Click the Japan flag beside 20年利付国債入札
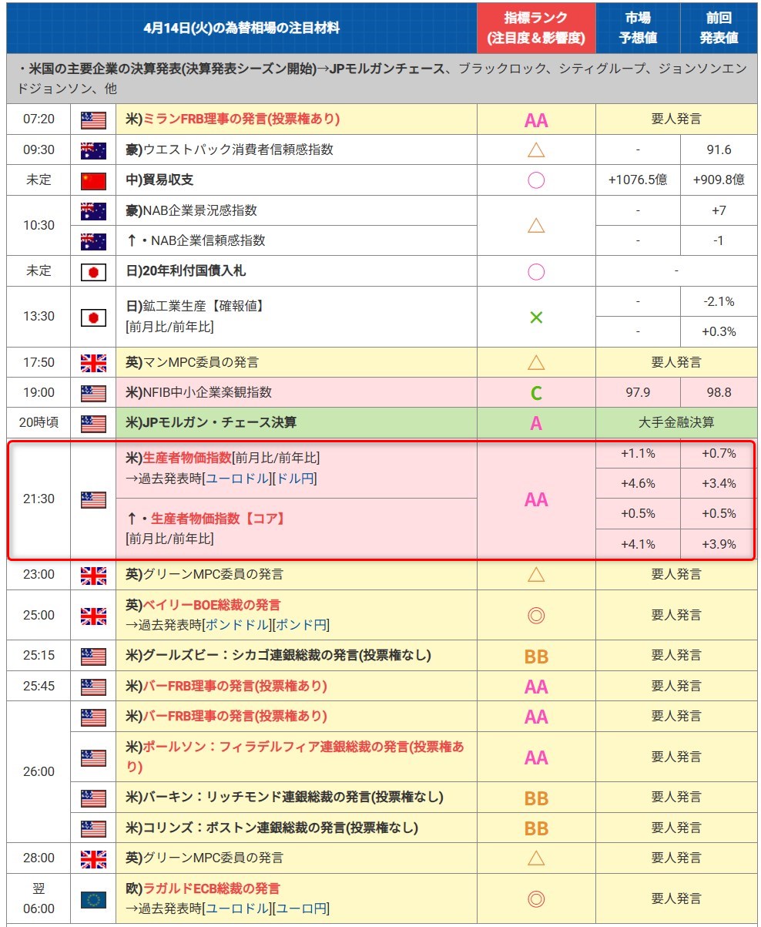 93,271
